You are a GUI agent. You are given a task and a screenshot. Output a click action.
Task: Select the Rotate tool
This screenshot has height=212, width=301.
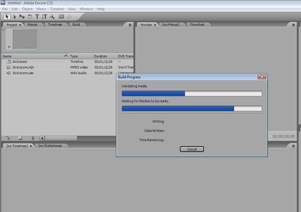click(30, 17)
